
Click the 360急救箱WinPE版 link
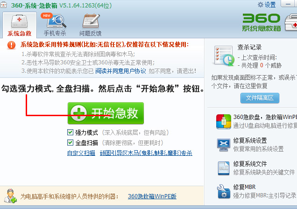(152, 197)
